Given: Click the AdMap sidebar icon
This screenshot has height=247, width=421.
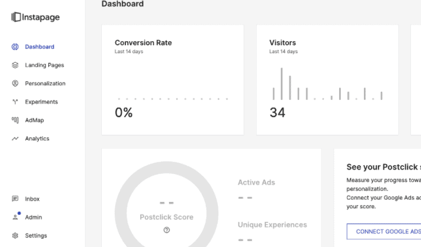Looking at the screenshot, I should [x=15, y=121].
